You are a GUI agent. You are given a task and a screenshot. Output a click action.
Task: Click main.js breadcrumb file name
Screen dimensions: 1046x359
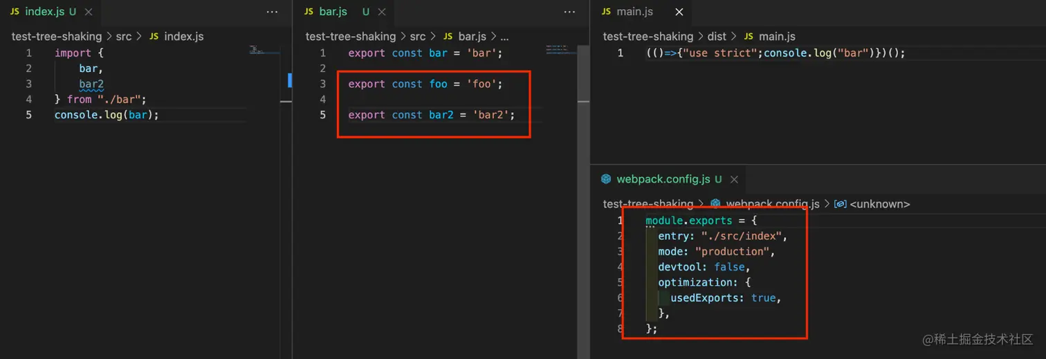point(777,37)
